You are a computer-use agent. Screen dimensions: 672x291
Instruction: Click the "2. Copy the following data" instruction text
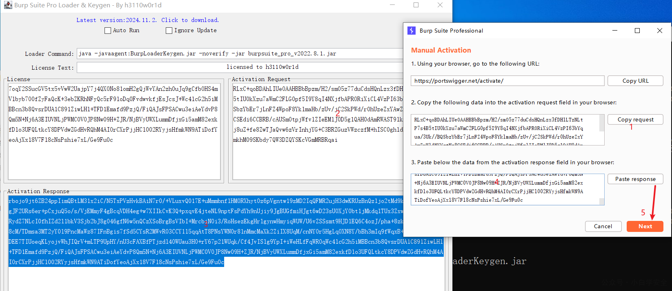[x=514, y=102]
